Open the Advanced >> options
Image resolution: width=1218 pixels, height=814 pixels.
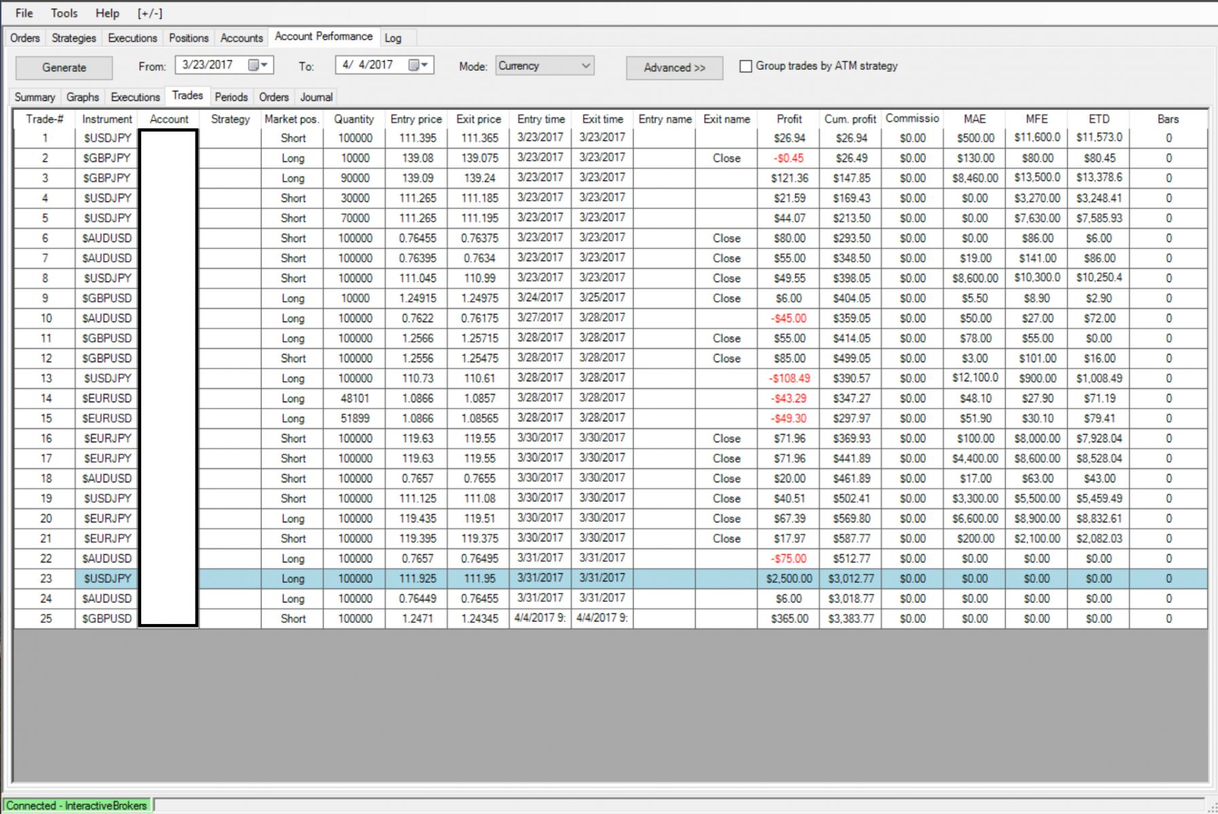click(674, 68)
